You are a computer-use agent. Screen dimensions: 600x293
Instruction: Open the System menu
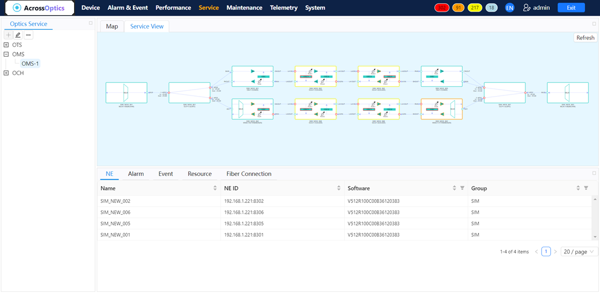click(x=315, y=8)
